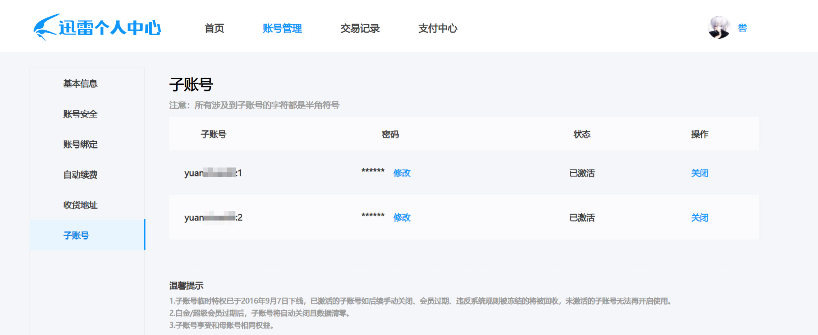This screenshot has width=818, height=335.
Task: Click the Xunlei bird logo
Action: click(45, 28)
